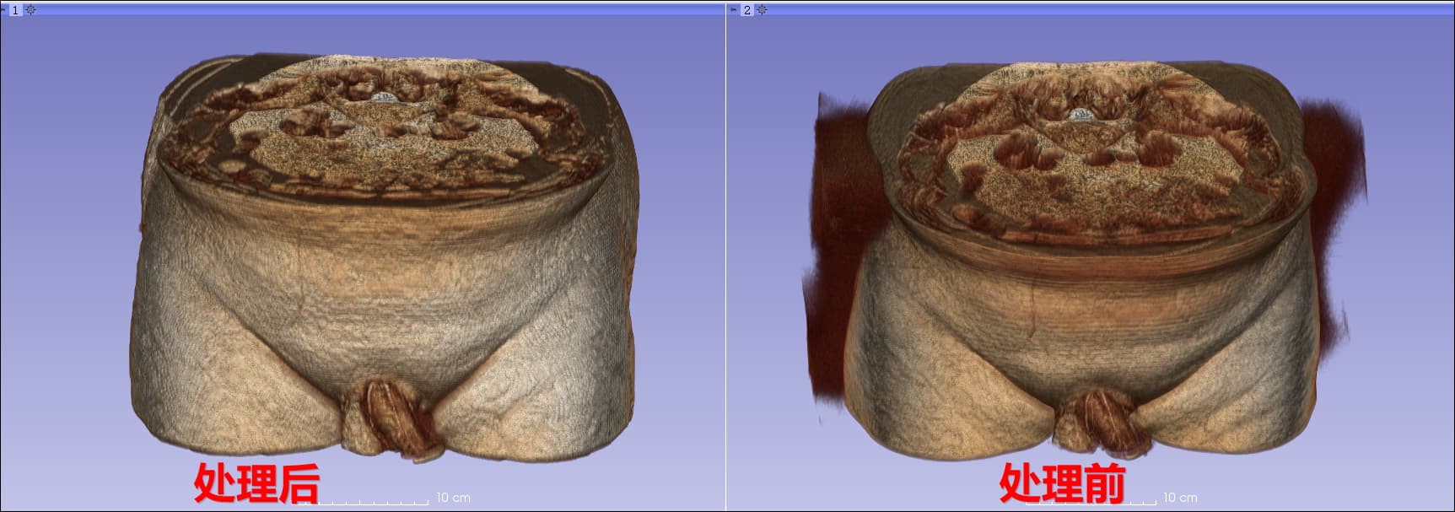Open the pin menu of view 2
Image resolution: width=1455 pixels, height=512 pixels.
coord(733,9)
